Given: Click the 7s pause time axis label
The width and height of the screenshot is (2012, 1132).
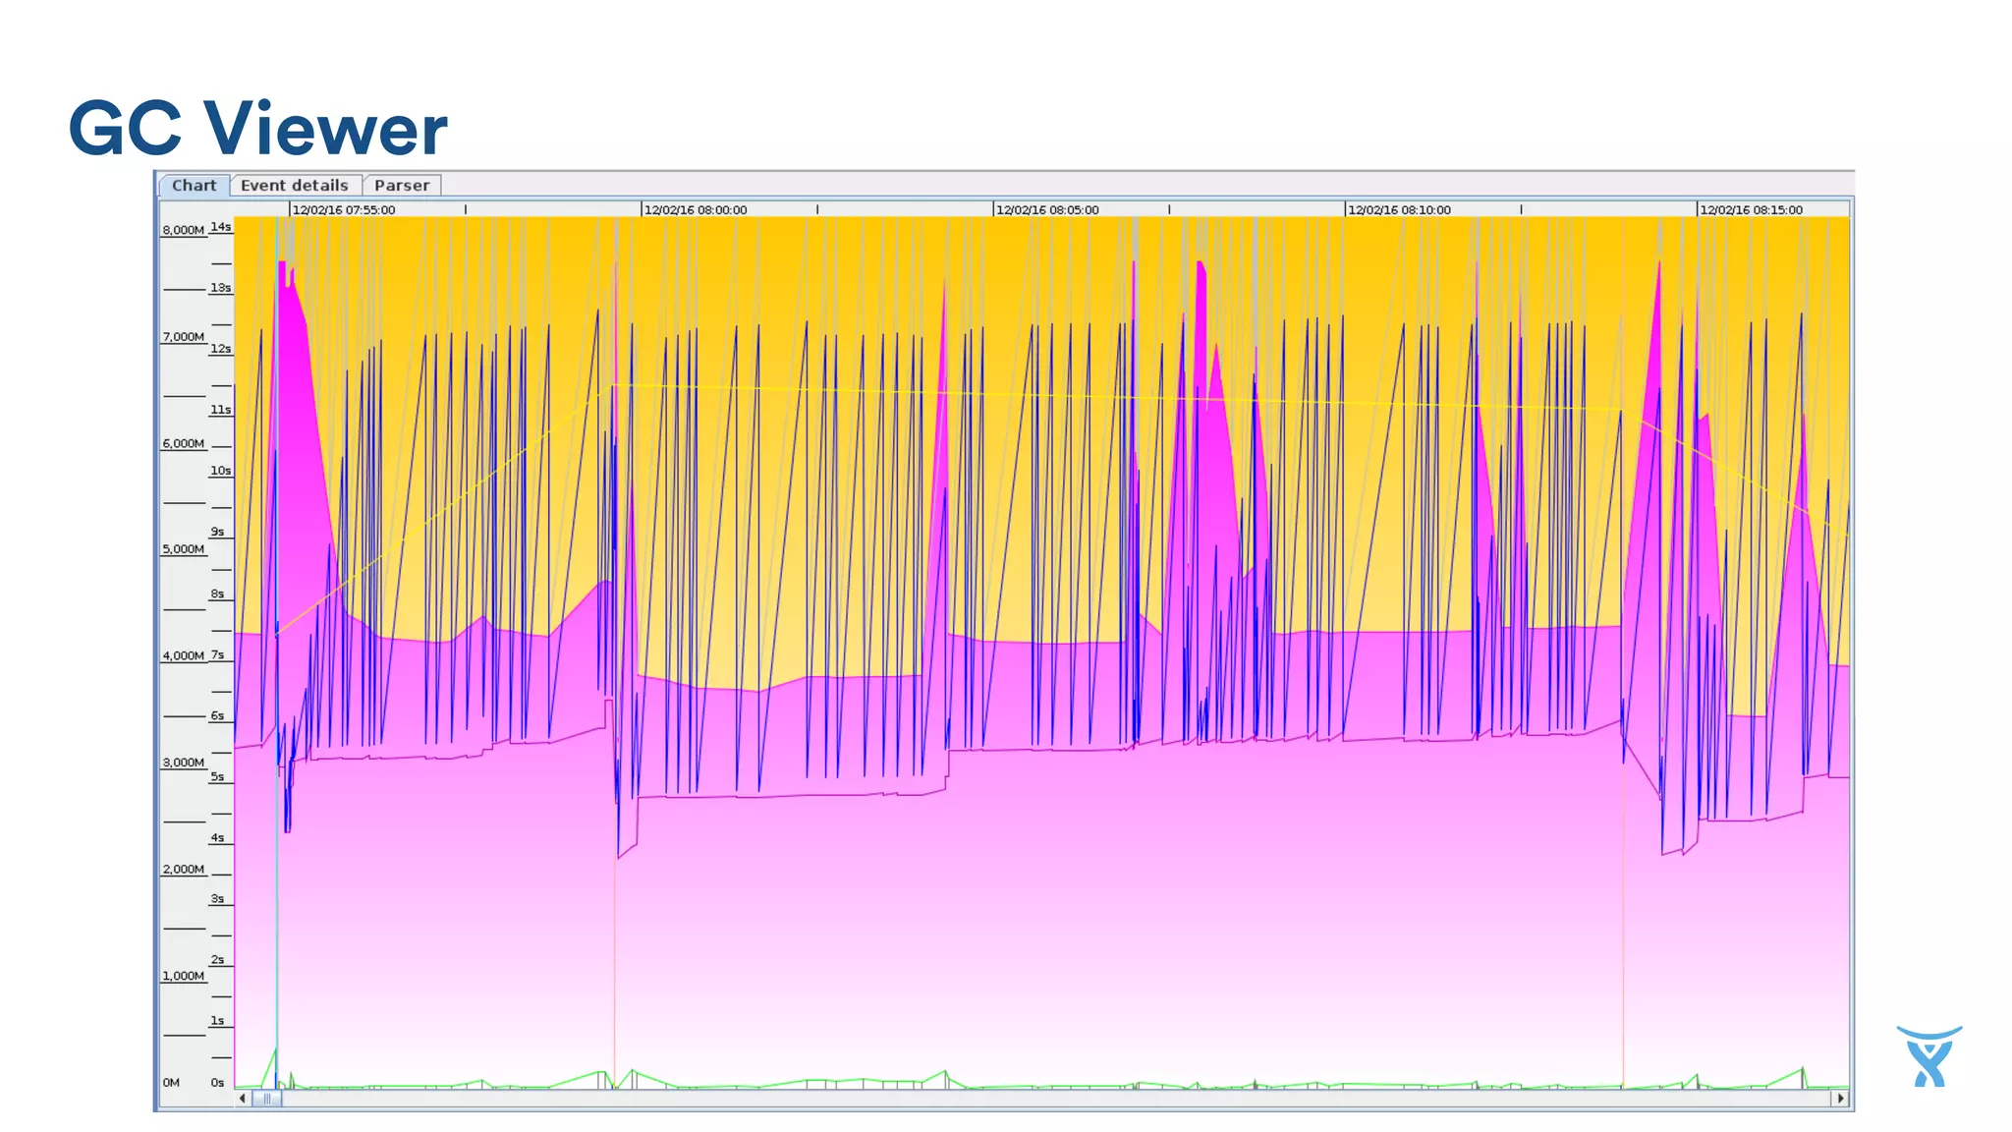Looking at the screenshot, I should tap(217, 654).
